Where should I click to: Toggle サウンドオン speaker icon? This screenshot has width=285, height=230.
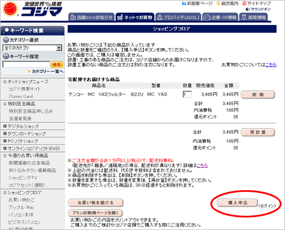tap(247, 9)
